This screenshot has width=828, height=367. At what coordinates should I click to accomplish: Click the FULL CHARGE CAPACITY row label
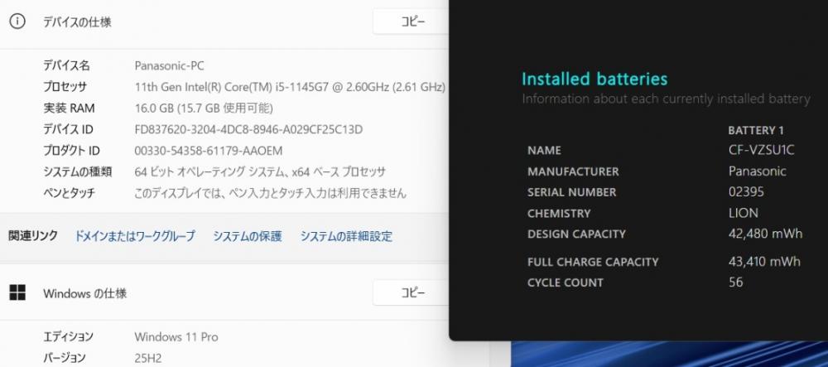pos(593,262)
